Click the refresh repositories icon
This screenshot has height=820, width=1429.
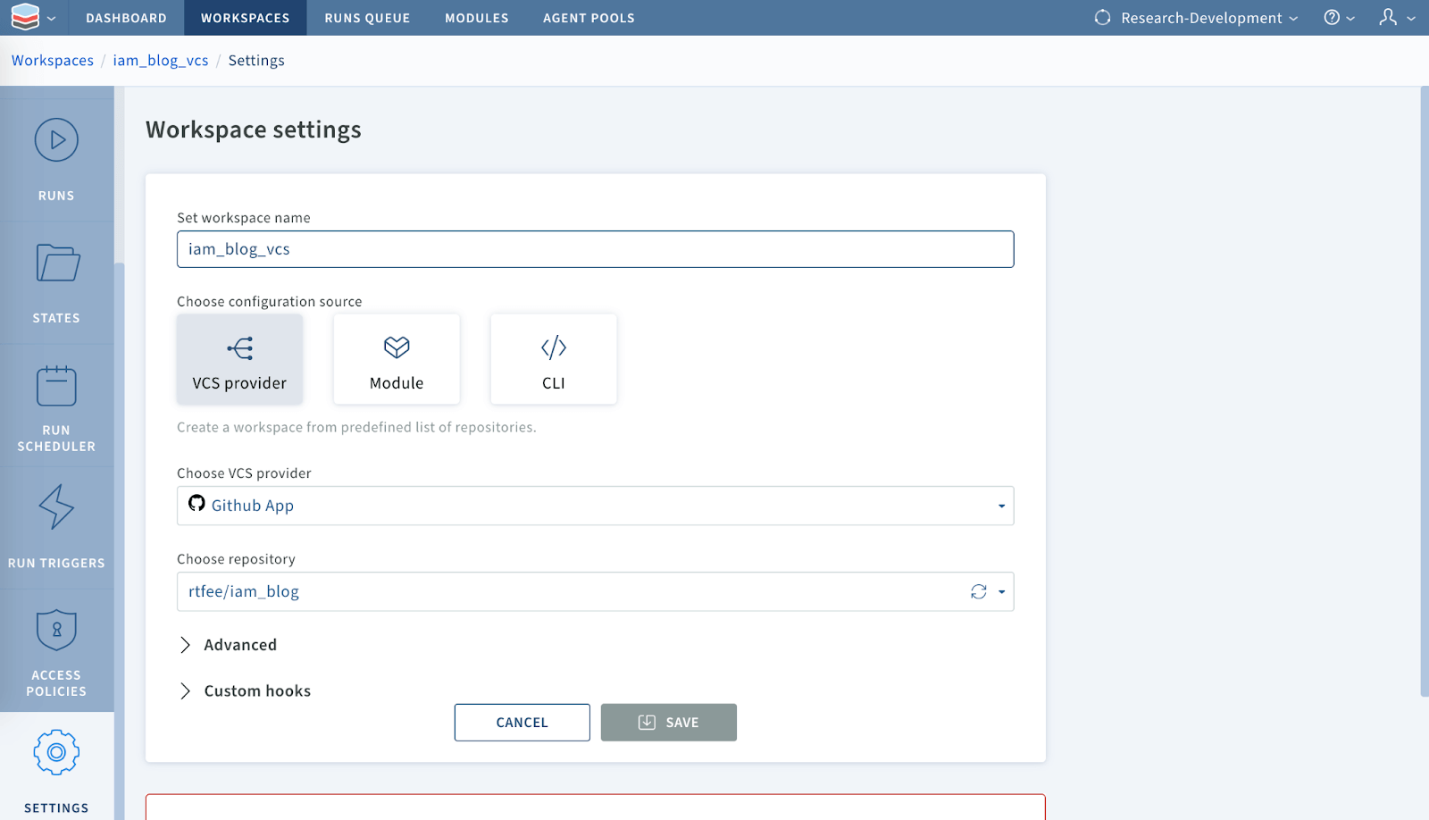[979, 591]
